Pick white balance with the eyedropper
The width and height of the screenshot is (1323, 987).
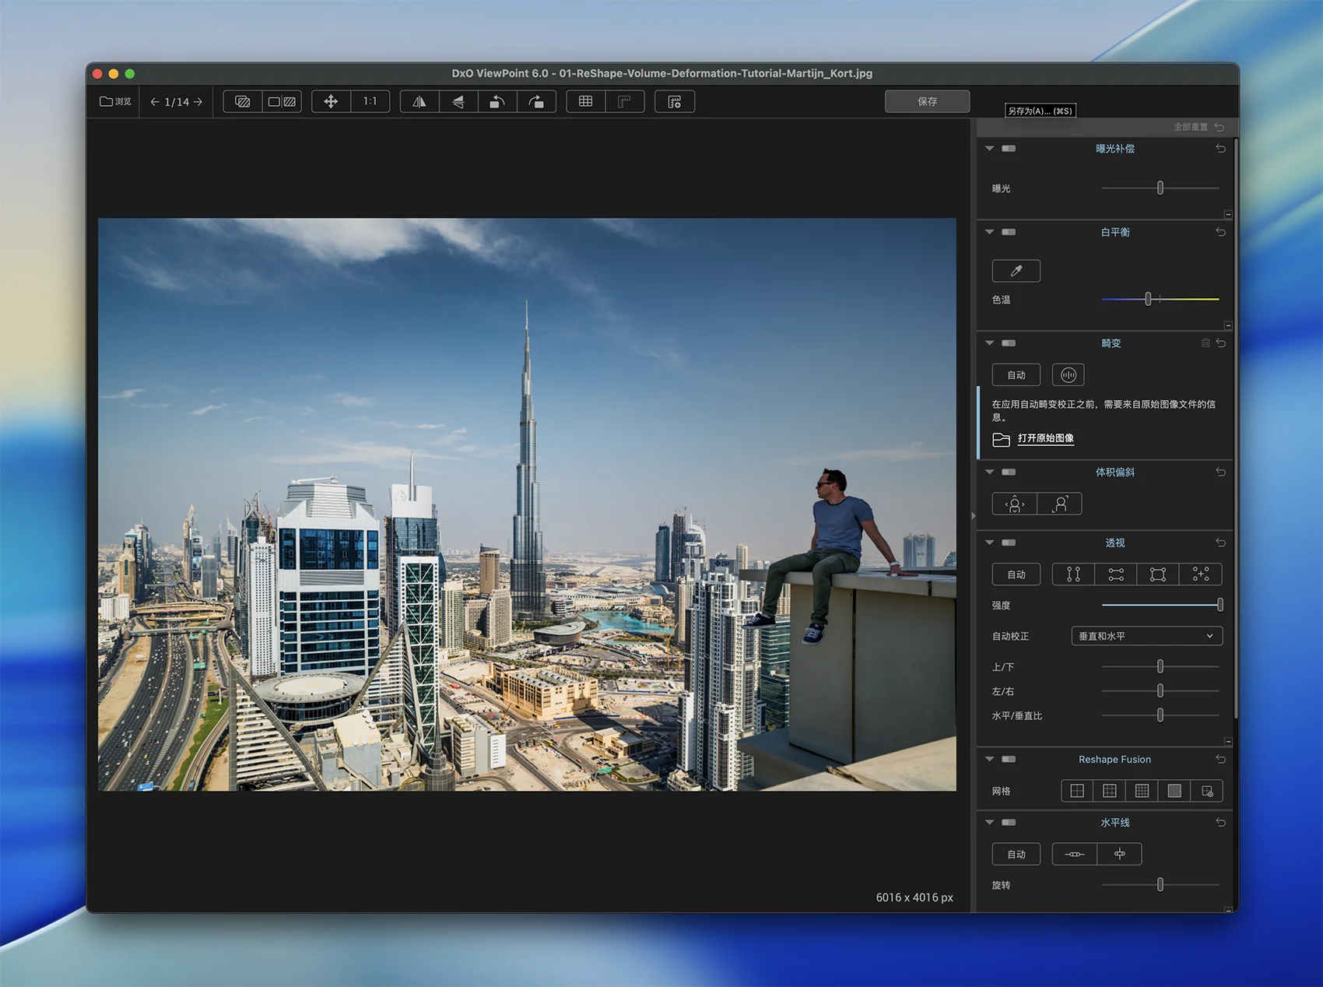1016,271
